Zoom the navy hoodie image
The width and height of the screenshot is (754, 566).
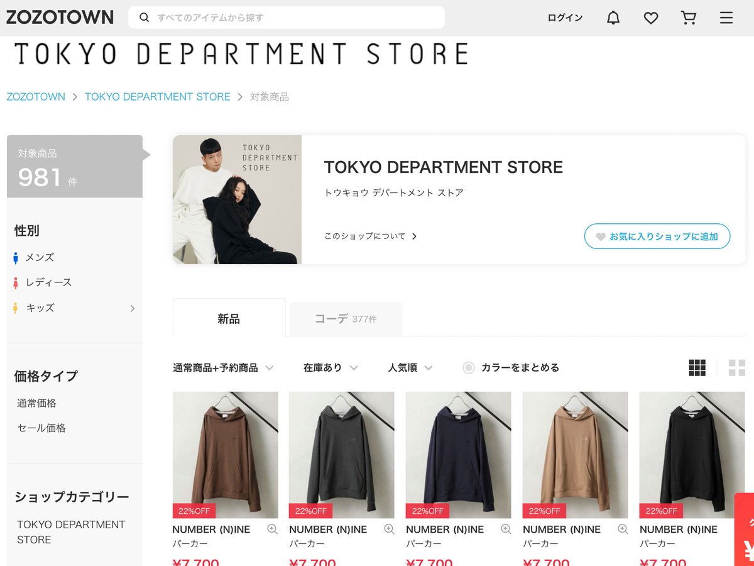pos(506,530)
